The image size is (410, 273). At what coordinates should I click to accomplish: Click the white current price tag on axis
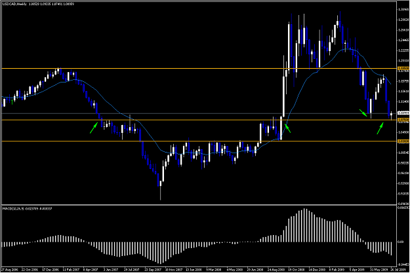point(403,113)
